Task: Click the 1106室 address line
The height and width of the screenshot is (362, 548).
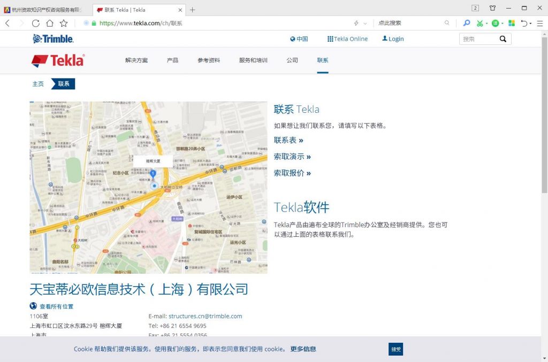Action: (x=39, y=316)
